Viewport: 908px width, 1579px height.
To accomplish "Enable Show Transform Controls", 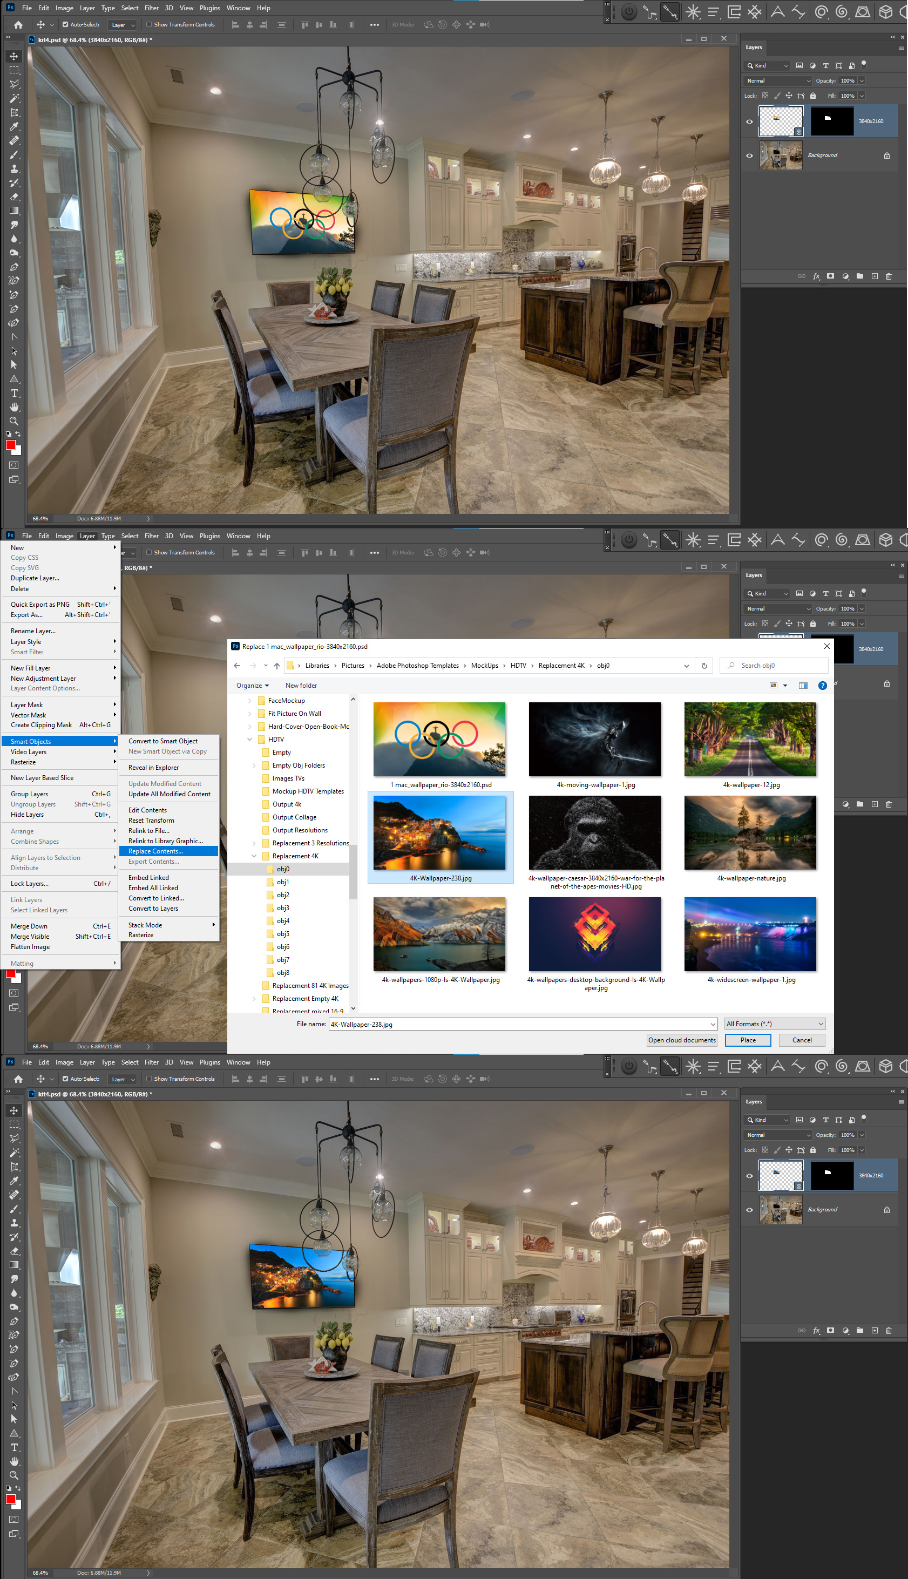I will pyautogui.click(x=149, y=24).
